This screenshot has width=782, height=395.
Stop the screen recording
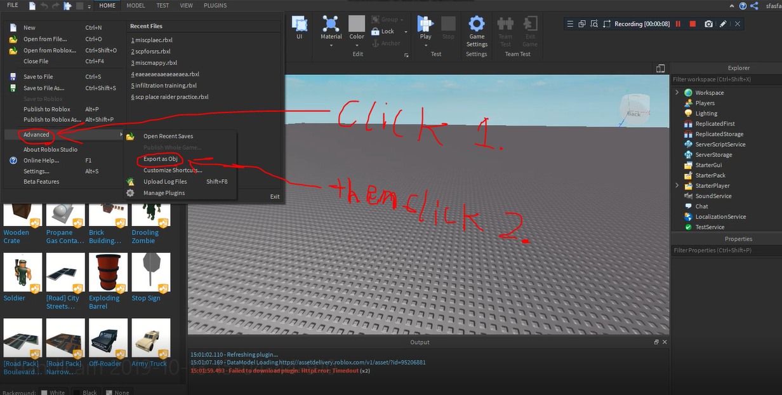tap(693, 23)
